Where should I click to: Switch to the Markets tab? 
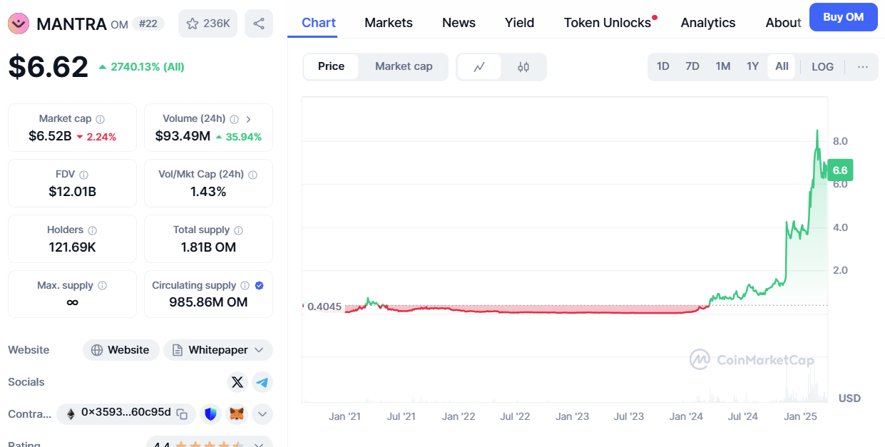[x=388, y=23]
